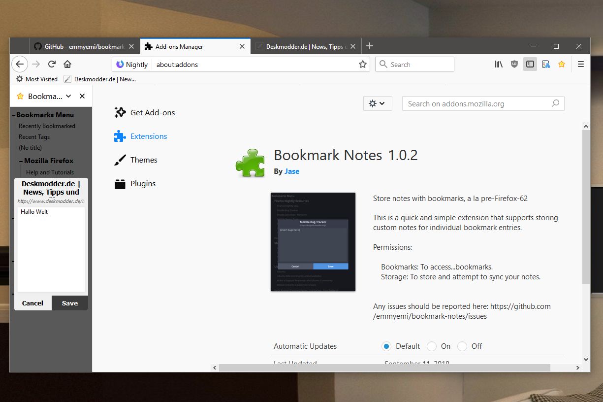The image size is (603, 402).
Task: Open the home page icon
Action: coord(67,64)
